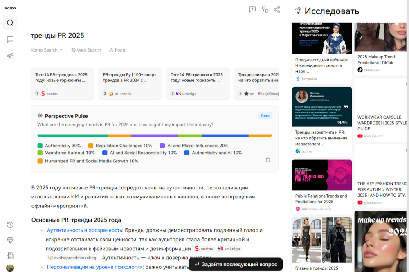Open the Тренды маркетинга и PR spot.uz card

point(322,121)
